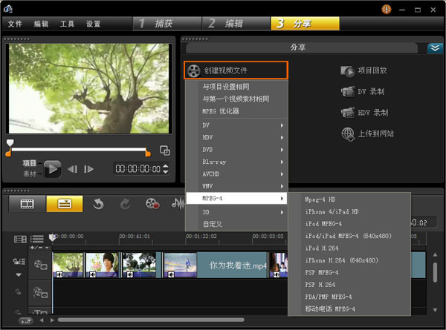Expand the DVD submenu
The width and height of the screenshot is (446, 330).
(x=242, y=150)
